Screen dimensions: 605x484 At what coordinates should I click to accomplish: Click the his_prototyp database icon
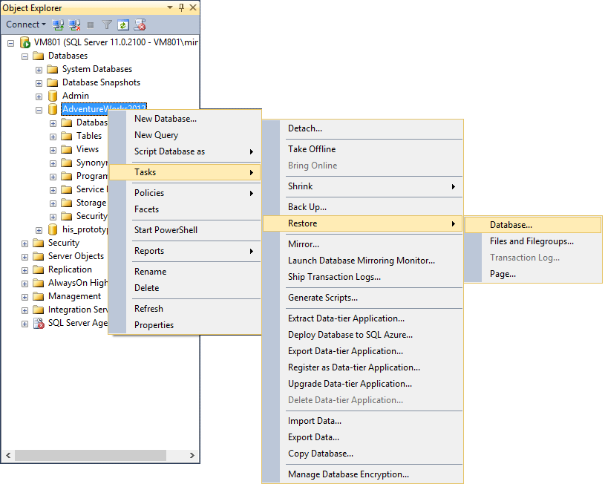click(52, 229)
